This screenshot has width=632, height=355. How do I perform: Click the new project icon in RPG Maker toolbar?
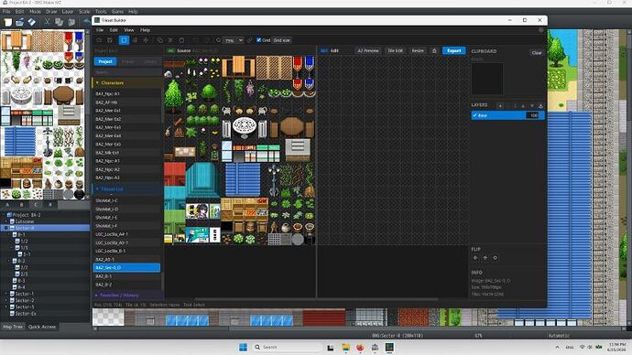pyautogui.click(x=8, y=22)
